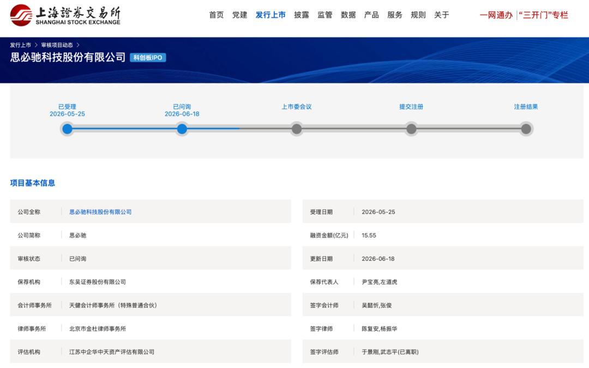This screenshot has width=589, height=368.
Task: Click the 审核状态 value 已问询
Action: tap(78, 259)
